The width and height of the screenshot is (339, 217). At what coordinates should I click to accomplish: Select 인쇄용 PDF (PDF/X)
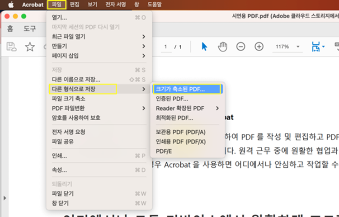187,142
